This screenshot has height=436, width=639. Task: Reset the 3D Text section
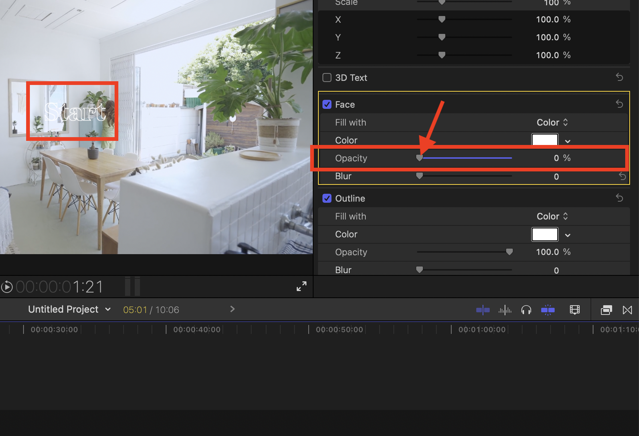(620, 77)
